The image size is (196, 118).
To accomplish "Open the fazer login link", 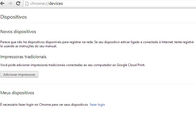I will tap(97, 105).
